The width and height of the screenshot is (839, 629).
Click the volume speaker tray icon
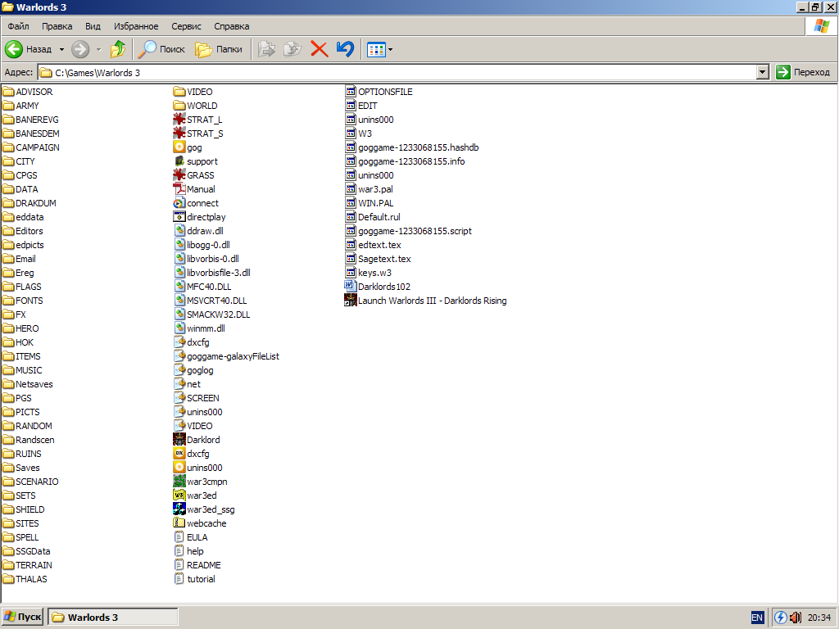pos(795,618)
